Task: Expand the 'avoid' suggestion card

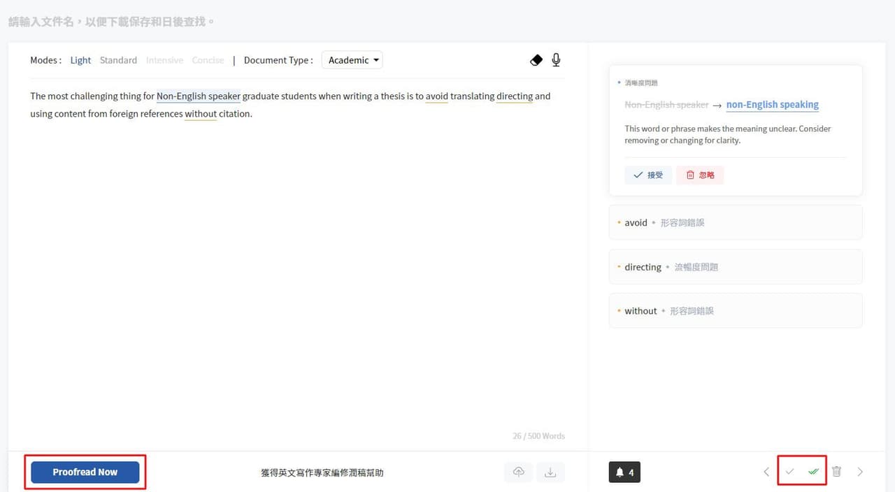Action: pos(735,222)
